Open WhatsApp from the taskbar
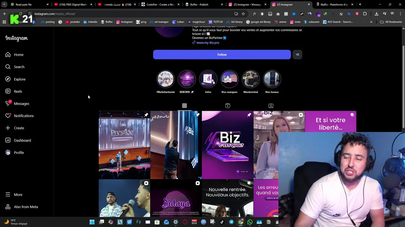 click(250, 222)
